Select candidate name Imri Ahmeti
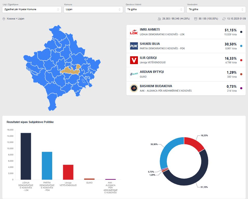Screen dimensions: 248x199 pyautogui.click(x=150, y=30)
